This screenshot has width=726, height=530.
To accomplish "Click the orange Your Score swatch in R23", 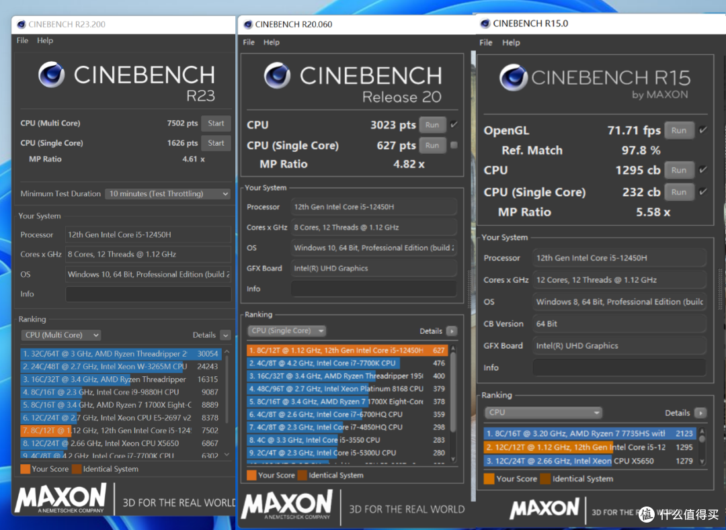I will click(26, 469).
